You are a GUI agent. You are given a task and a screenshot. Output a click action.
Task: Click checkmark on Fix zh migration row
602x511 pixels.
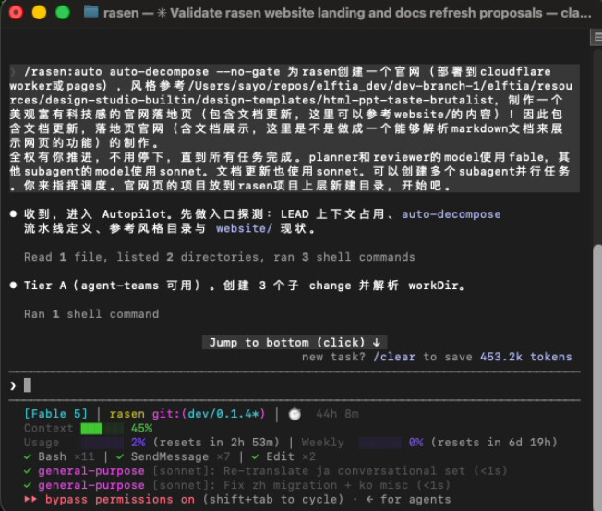[x=28, y=485]
